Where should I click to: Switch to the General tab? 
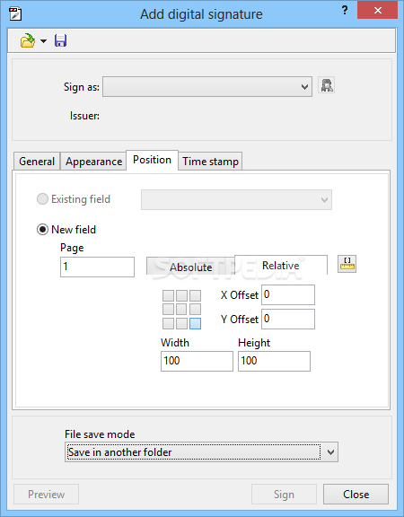37,162
